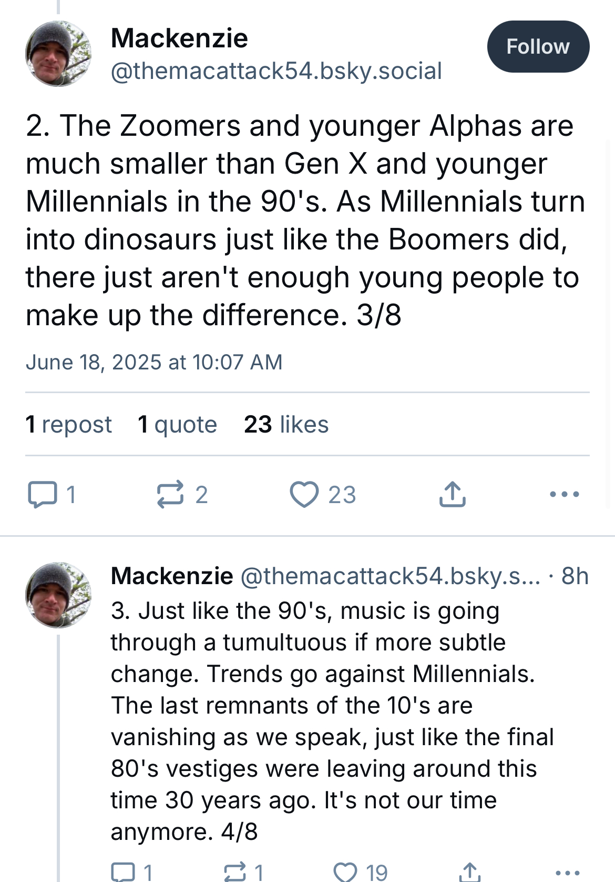Open the 4/8 post body text
This screenshot has height=882, width=615.
332,721
